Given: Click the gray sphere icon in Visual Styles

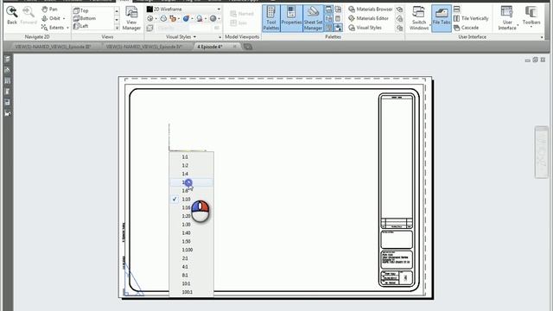Looking at the screenshot, I should pos(213,18).
